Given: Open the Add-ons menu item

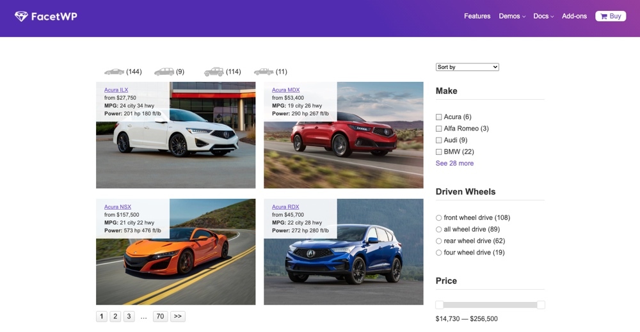Looking at the screenshot, I should coord(574,17).
